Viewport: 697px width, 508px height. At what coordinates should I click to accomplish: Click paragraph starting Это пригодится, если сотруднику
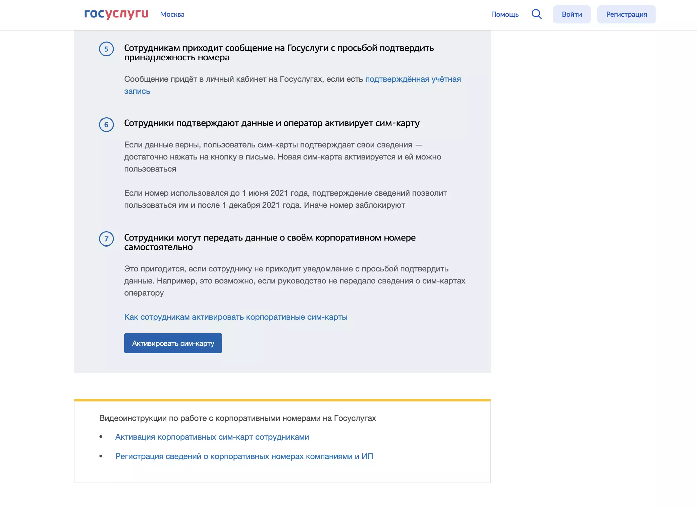[294, 281]
